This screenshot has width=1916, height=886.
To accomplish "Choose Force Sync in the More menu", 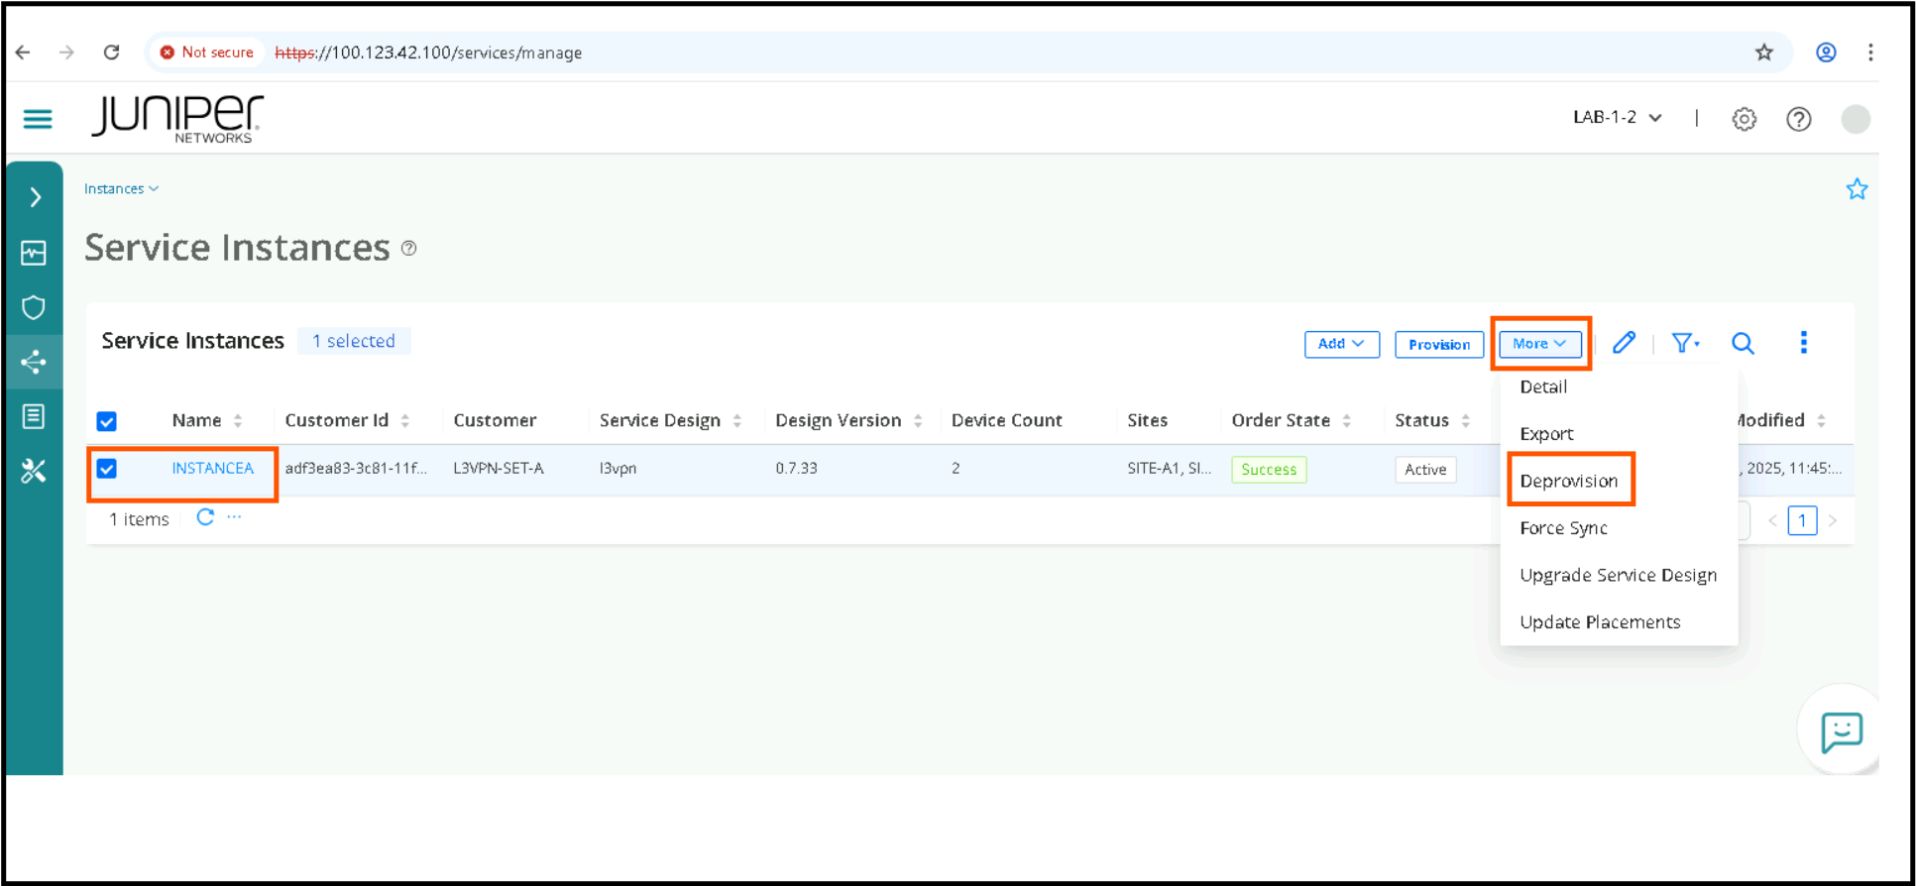I will coord(1563,528).
